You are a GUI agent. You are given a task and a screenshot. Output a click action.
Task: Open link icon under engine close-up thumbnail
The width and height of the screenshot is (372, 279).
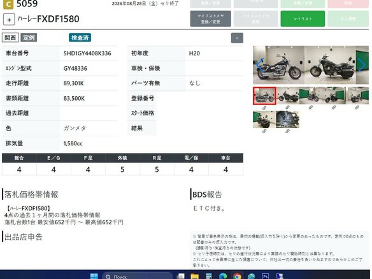287,131
